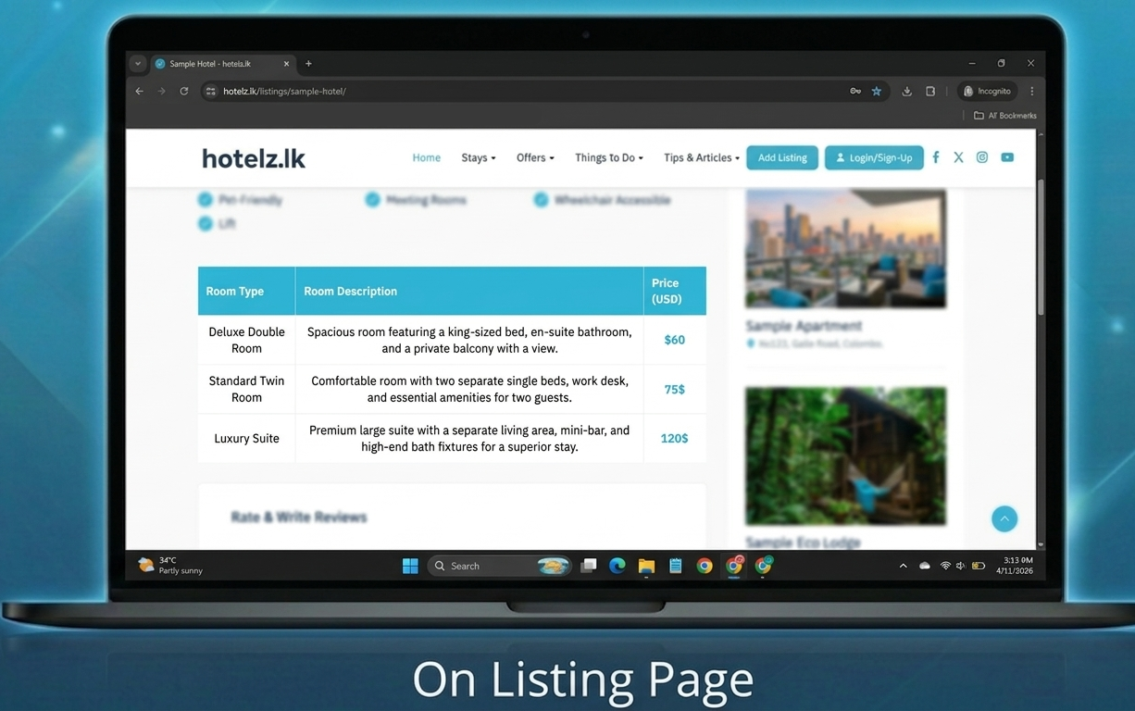Image resolution: width=1135 pixels, height=711 pixels.
Task: Open the X (Twitter) social icon
Action: (x=958, y=157)
